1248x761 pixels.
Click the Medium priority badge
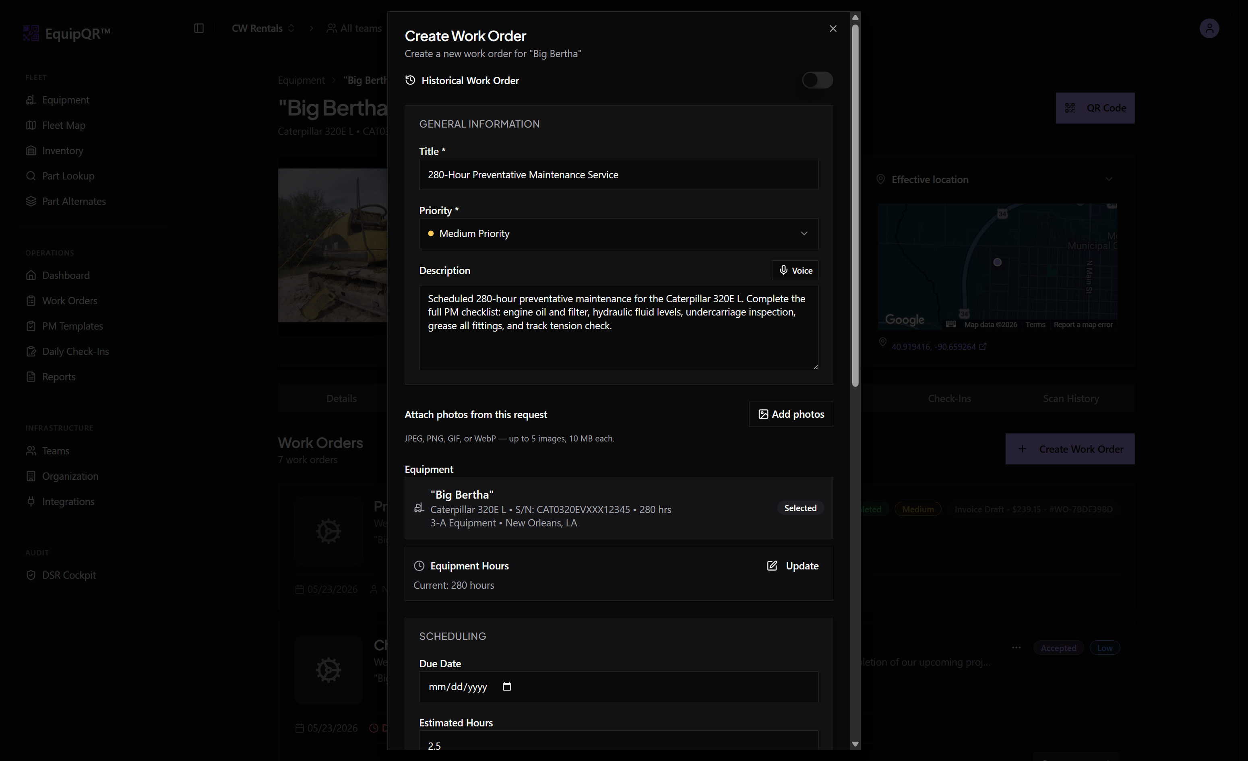(917, 509)
